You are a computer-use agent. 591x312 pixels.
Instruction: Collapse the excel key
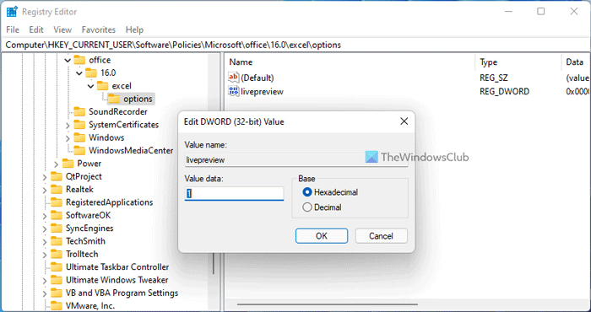coord(90,86)
